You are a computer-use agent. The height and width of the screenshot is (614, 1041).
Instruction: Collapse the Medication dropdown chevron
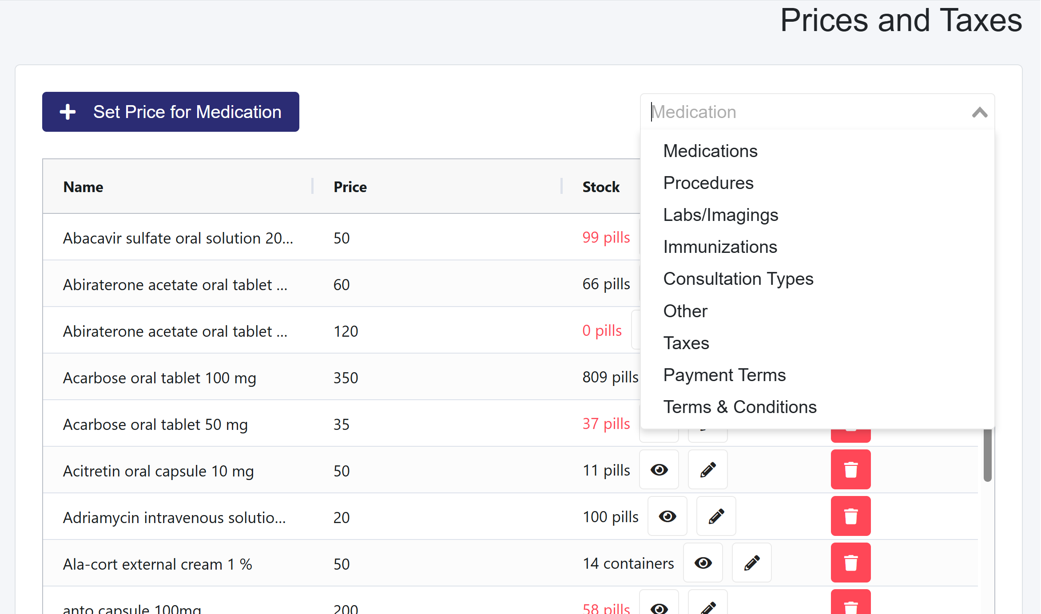click(979, 112)
